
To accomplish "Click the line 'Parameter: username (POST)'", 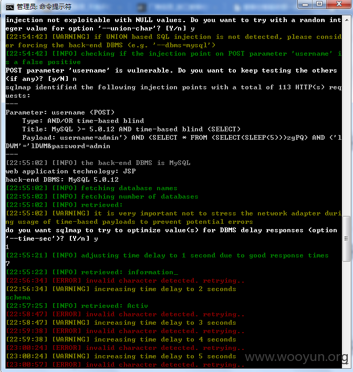I will 60,112.
